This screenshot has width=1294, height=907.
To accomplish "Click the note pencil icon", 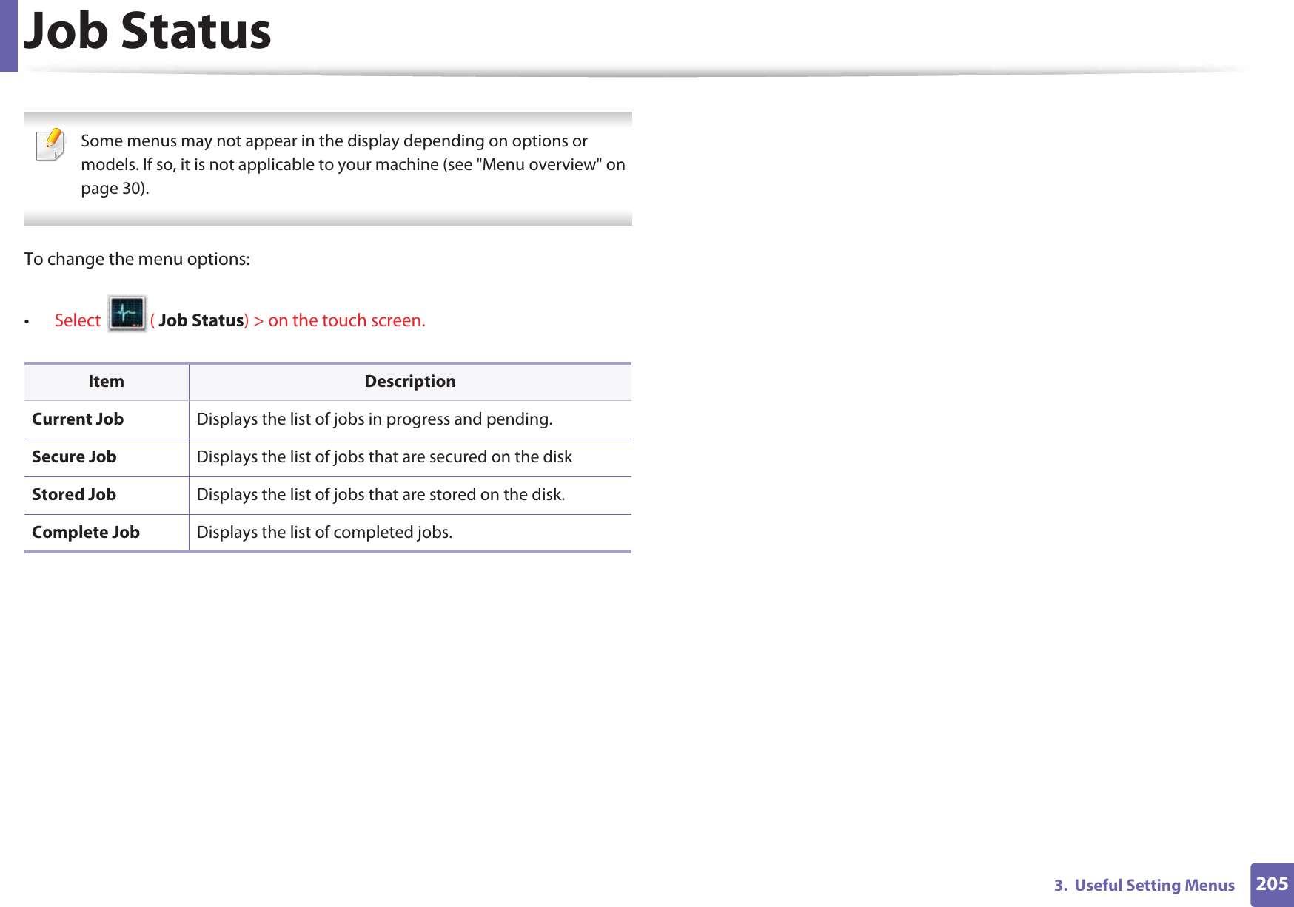I will click(51, 144).
